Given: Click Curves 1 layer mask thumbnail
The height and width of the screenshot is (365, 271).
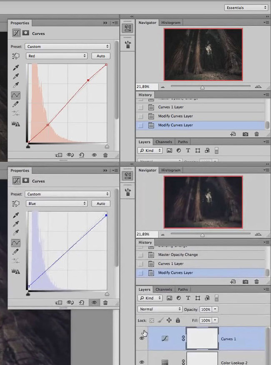Looking at the screenshot, I should (x=202, y=338).
